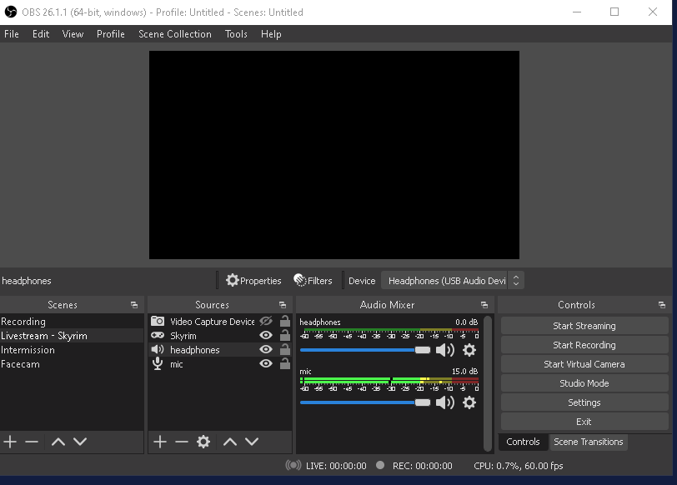This screenshot has height=485, width=677.
Task: Switch to the Controls tab
Action: pyautogui.click(x=523, y=442)
